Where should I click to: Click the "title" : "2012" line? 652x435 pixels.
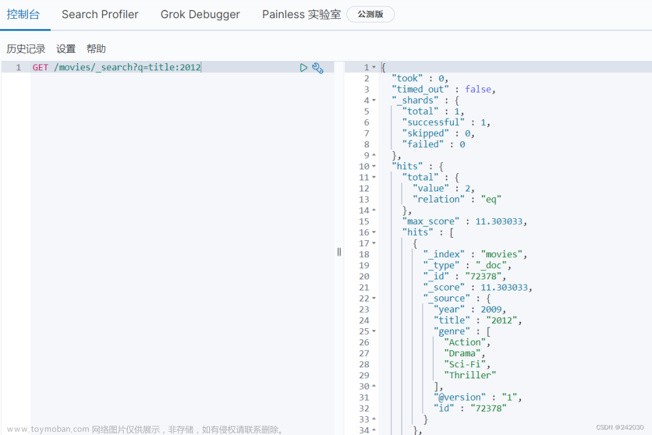tap(478, 320)
